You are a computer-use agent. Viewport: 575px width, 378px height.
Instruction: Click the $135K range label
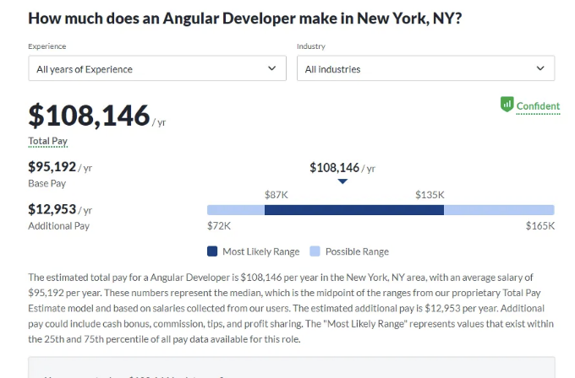(x=430, y=195)
